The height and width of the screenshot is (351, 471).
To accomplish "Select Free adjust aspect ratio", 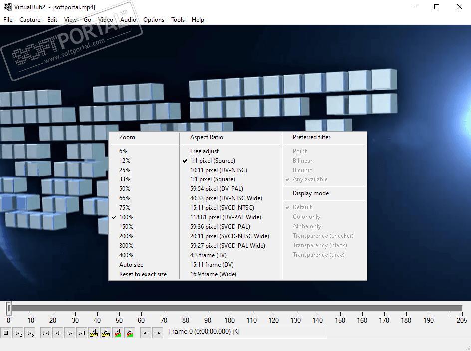I will click(231, 151).
